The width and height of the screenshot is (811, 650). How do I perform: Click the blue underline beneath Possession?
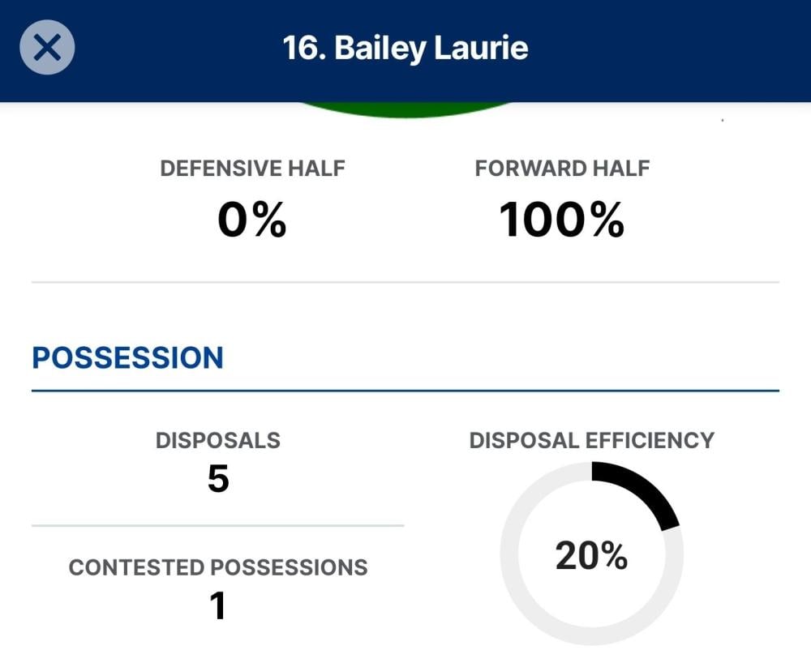click(405, 391)
